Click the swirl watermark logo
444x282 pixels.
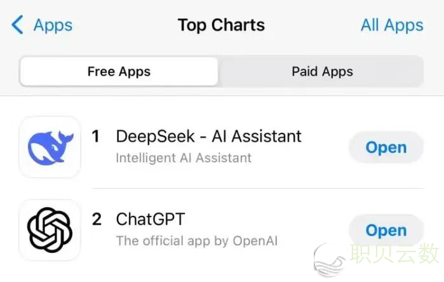330,260
